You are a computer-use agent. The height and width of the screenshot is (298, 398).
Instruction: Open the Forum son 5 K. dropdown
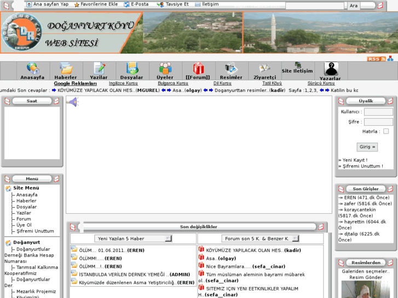pyautogui.click(x=261, y=238)
